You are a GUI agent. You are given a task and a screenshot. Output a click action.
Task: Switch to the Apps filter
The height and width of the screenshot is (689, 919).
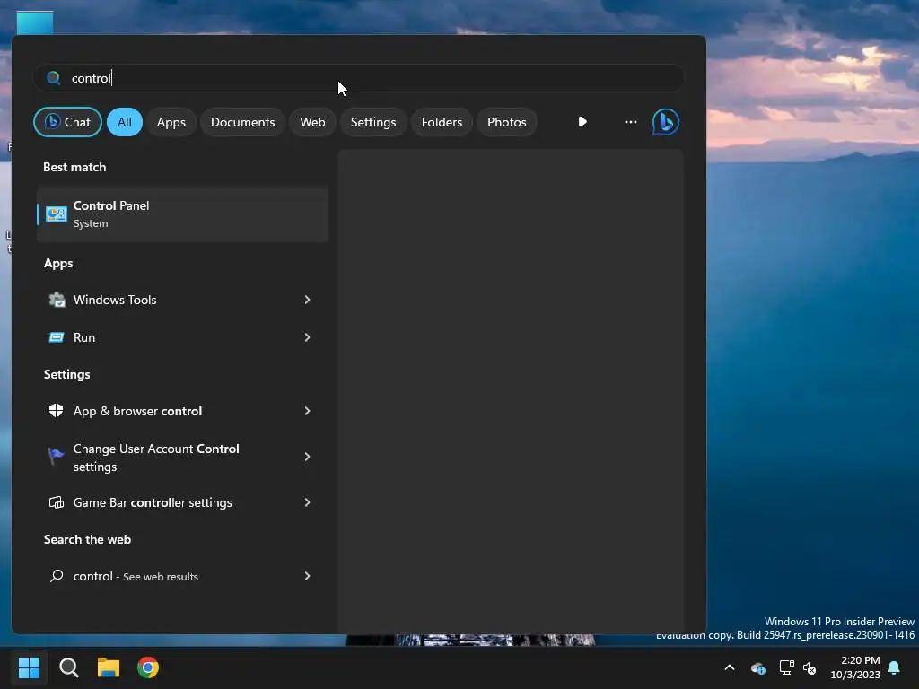[x=171, y=122]
